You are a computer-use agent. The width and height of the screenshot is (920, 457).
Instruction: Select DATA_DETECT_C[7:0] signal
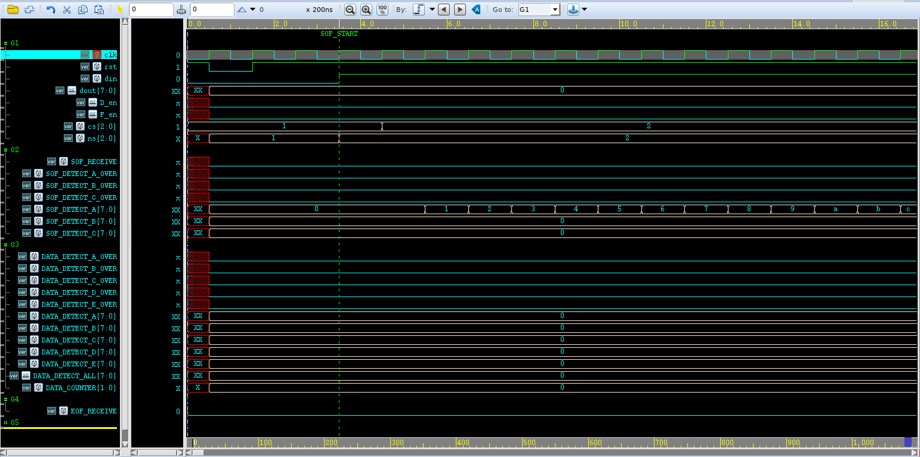pos(79,340)
